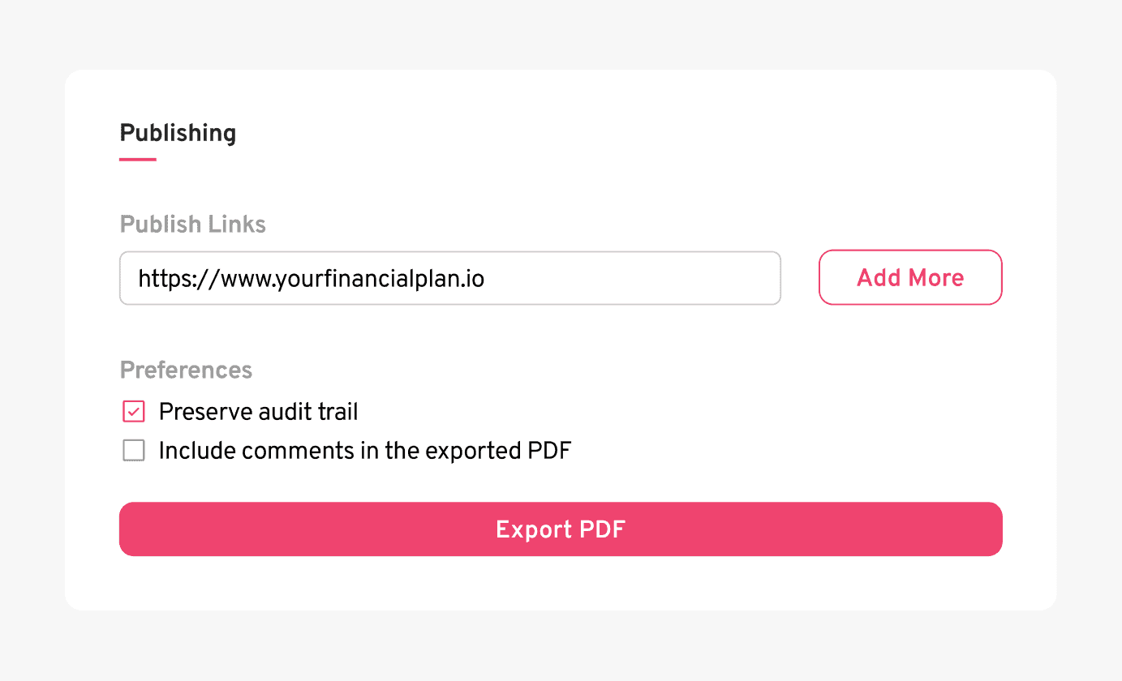Enable Include comments in the exported PDF
Image resolution: width=1122 pixels, height=681 pixels.
pos(133,450)
